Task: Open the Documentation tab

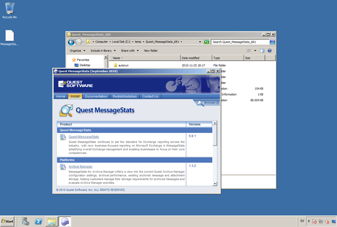Action: [96, 97]
